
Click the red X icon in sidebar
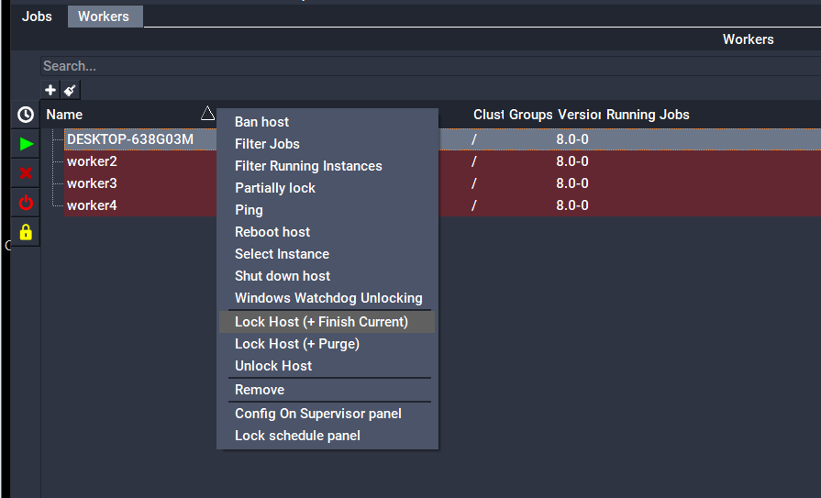point(26,173)
